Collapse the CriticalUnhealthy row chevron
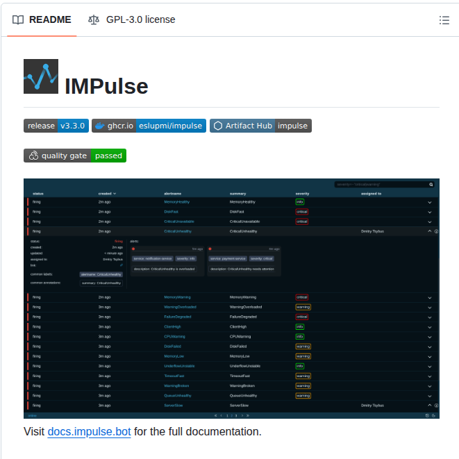The width and height of the screenshot is (459, 459). (x=429, y=231)
